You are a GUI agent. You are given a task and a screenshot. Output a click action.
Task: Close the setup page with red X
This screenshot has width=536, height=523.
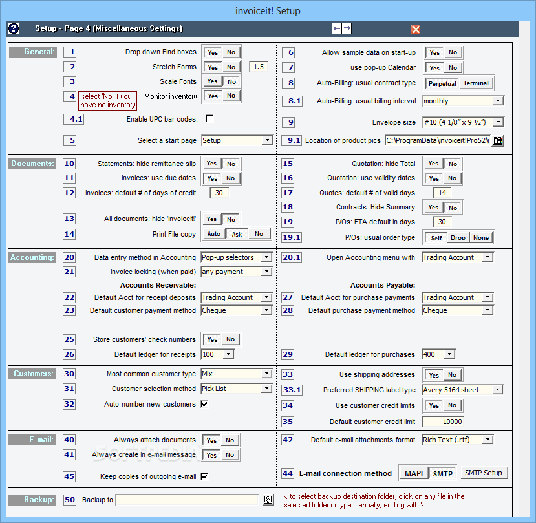pyautogui.click(x=416, y=29)
